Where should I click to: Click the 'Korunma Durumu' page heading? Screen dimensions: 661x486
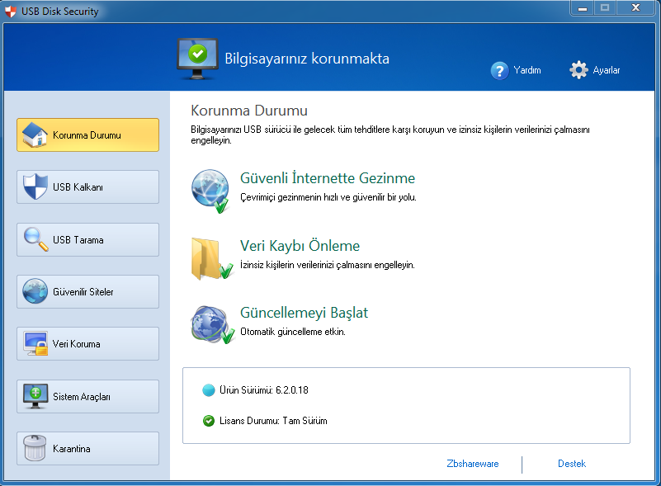tap(249, 111)
